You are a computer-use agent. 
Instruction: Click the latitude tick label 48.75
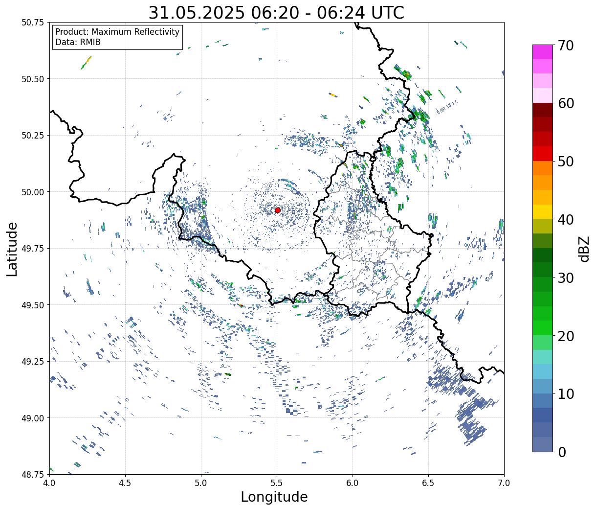tap(32, 474)
